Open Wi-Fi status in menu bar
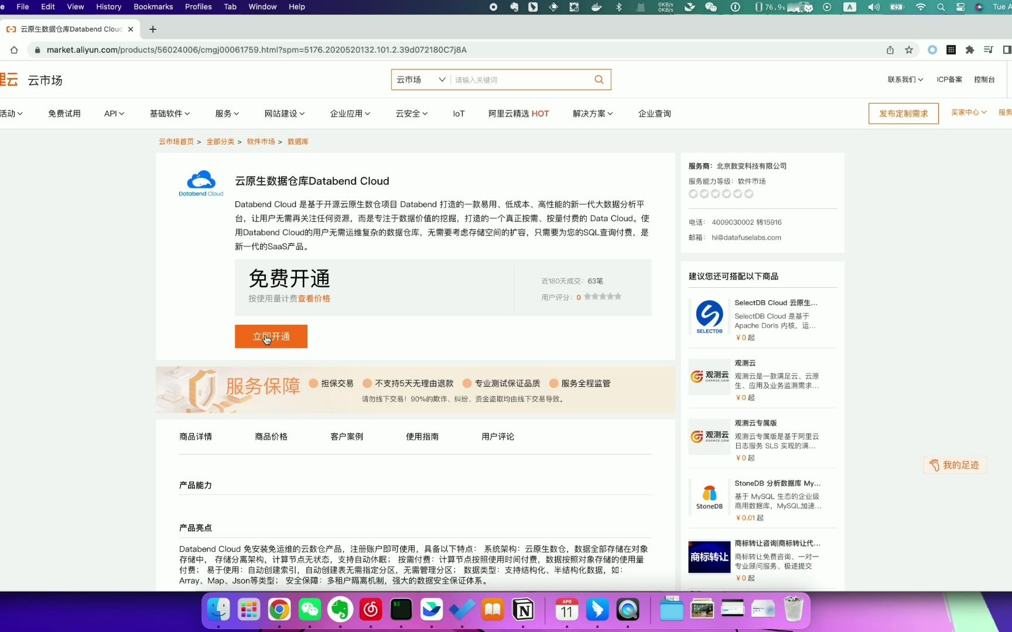Image resolution: width=1012 pixels, height=632 pixels. pos(921,7)
